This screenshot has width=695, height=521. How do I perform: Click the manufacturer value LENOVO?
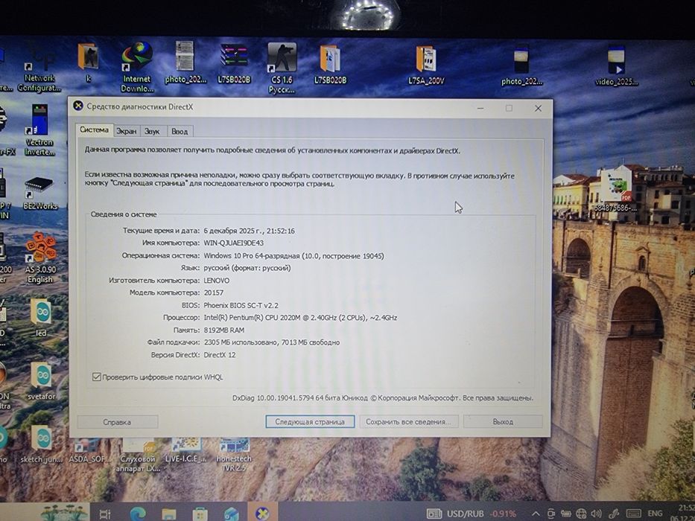click(x=216, y=281)
